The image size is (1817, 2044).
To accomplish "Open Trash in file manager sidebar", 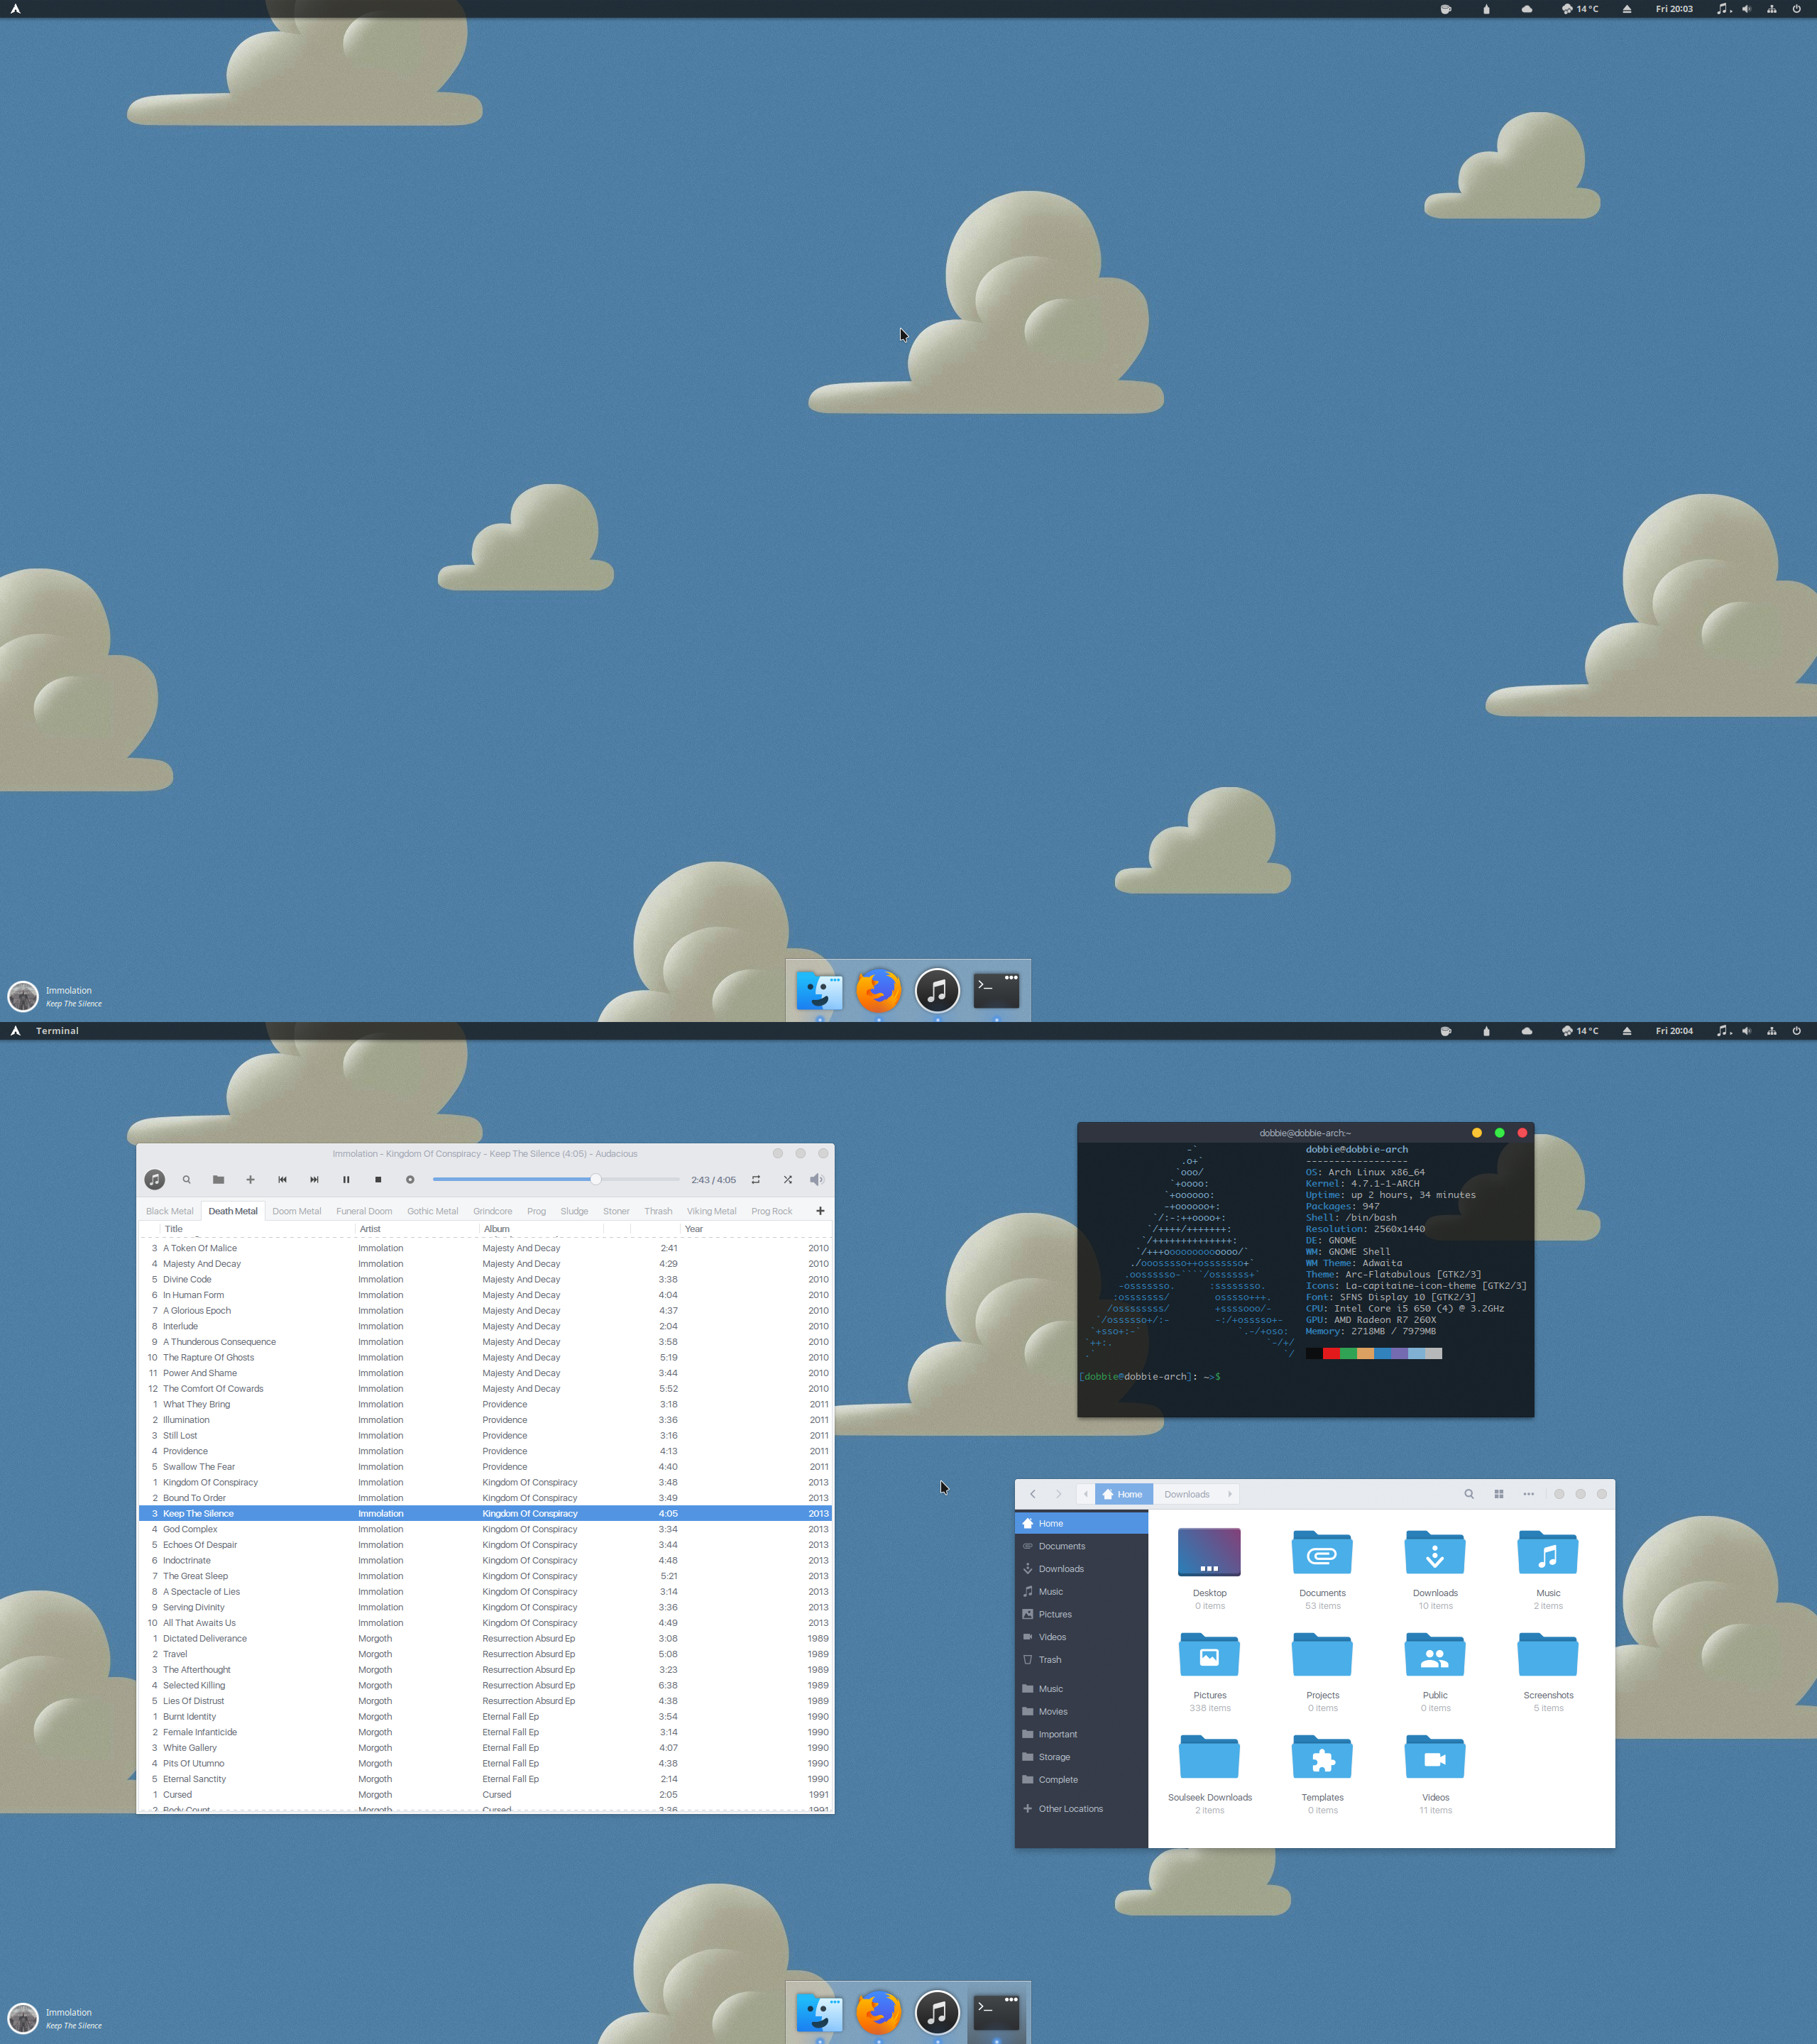I will click(1081, 1660).
